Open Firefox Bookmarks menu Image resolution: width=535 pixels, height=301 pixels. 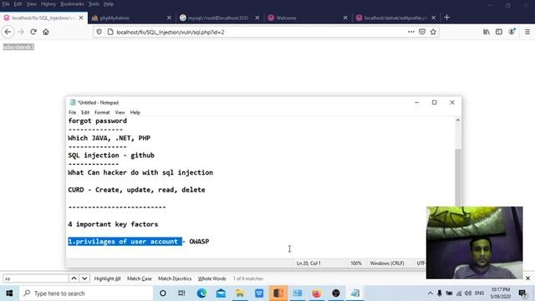tap(72, 4)
